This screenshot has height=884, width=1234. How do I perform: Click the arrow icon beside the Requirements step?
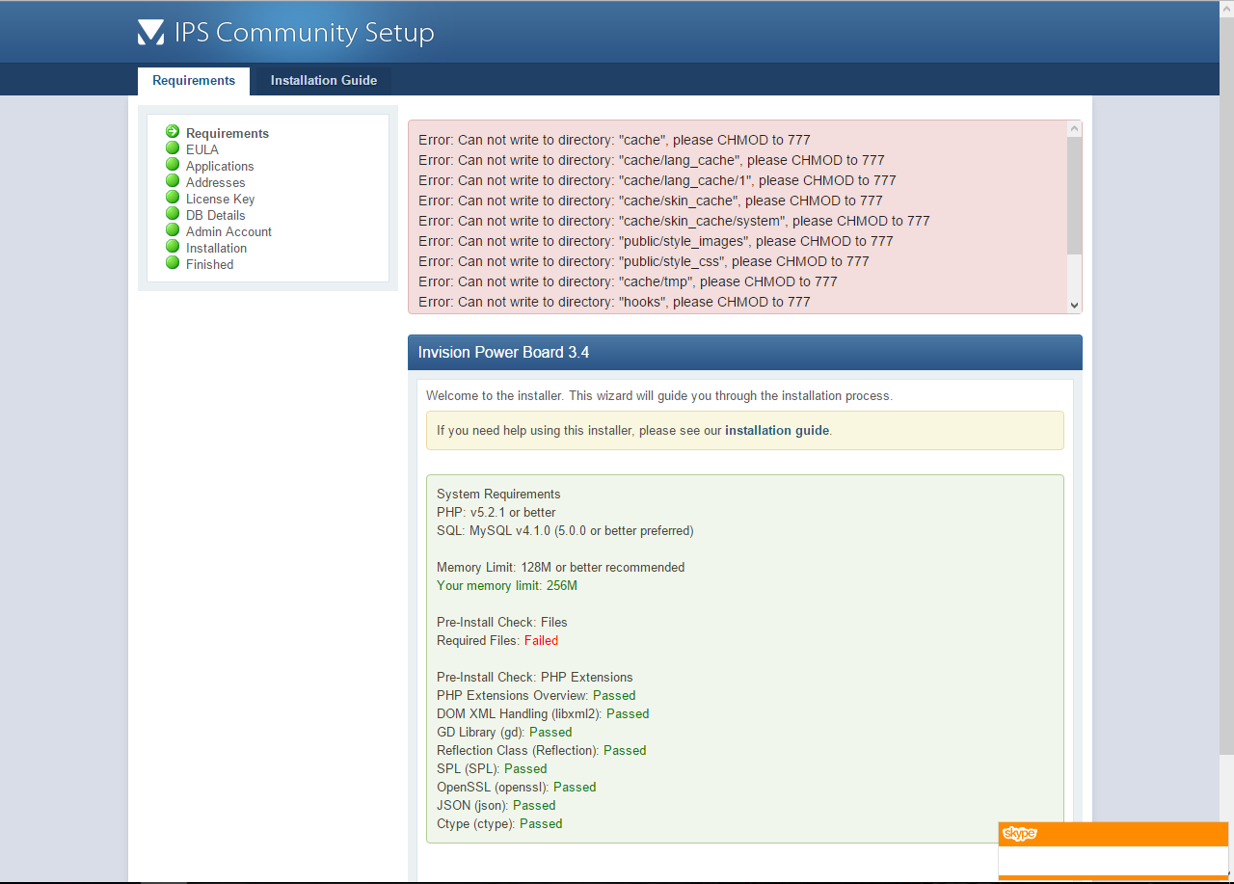pyautogui.click(x=173, y=132)
